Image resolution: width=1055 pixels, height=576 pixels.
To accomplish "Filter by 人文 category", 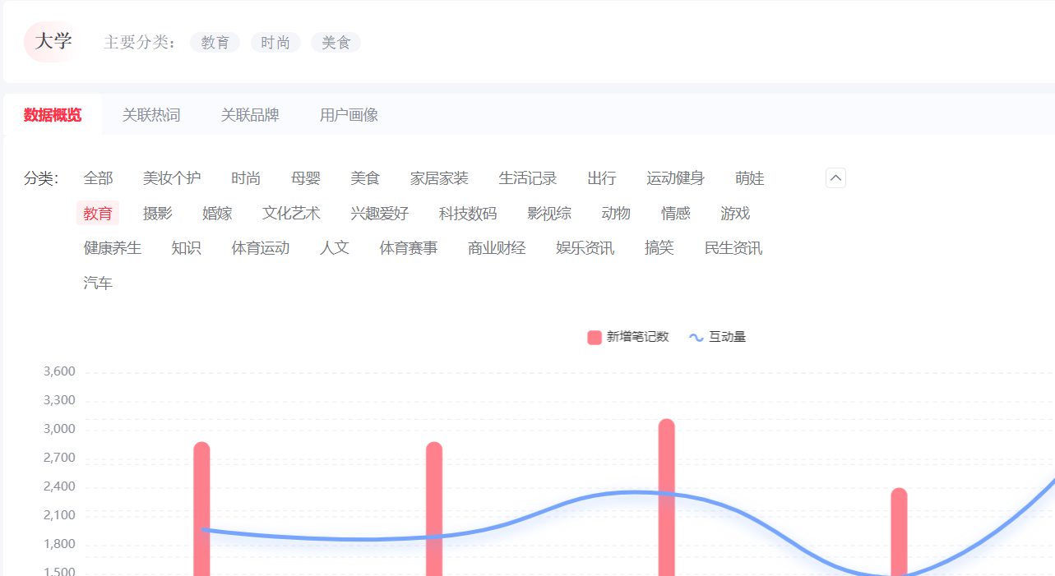I will 335,248.
